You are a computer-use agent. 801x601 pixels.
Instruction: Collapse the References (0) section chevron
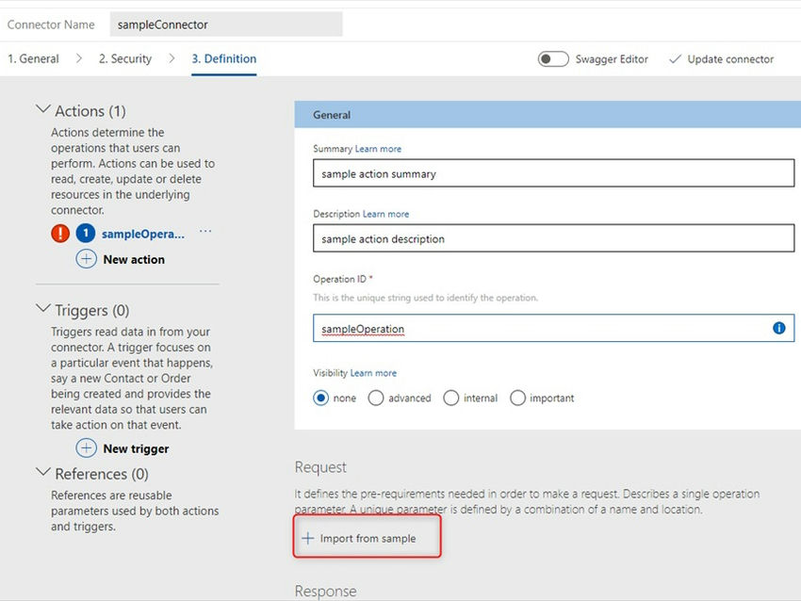click(43, 472)
